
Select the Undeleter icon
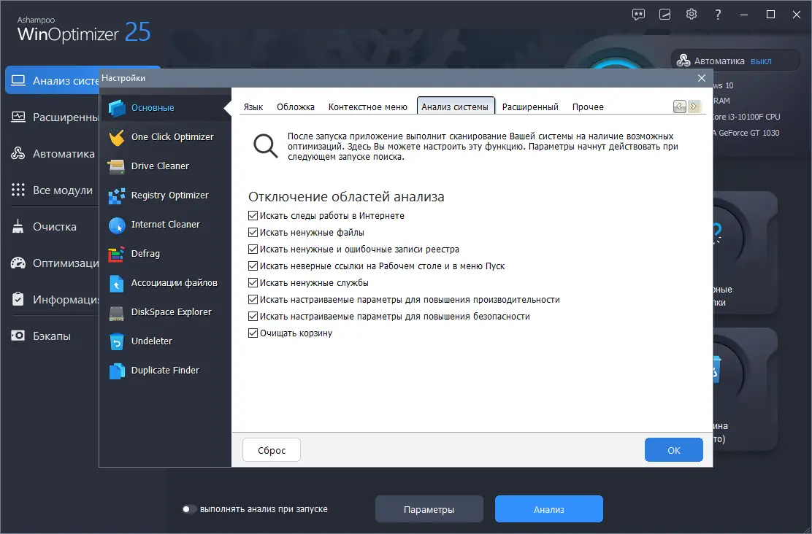click(117, 341)
